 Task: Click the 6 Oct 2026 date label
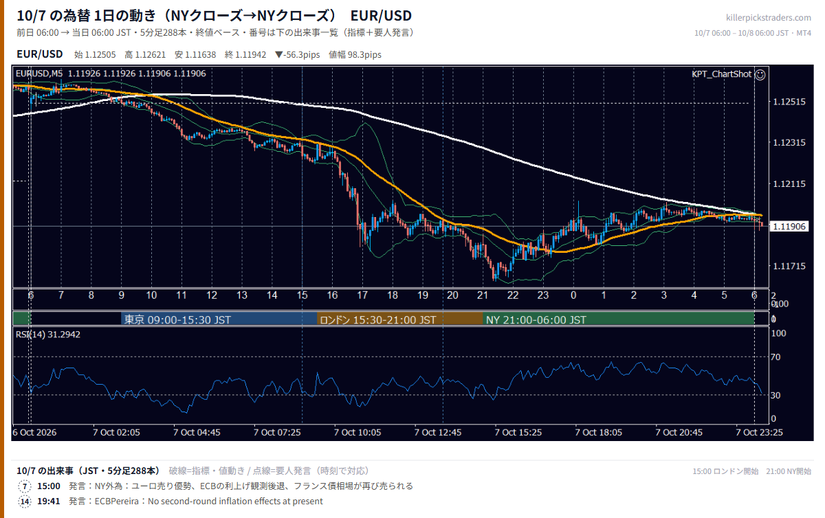pyautogui.click(x=34, y=432)
